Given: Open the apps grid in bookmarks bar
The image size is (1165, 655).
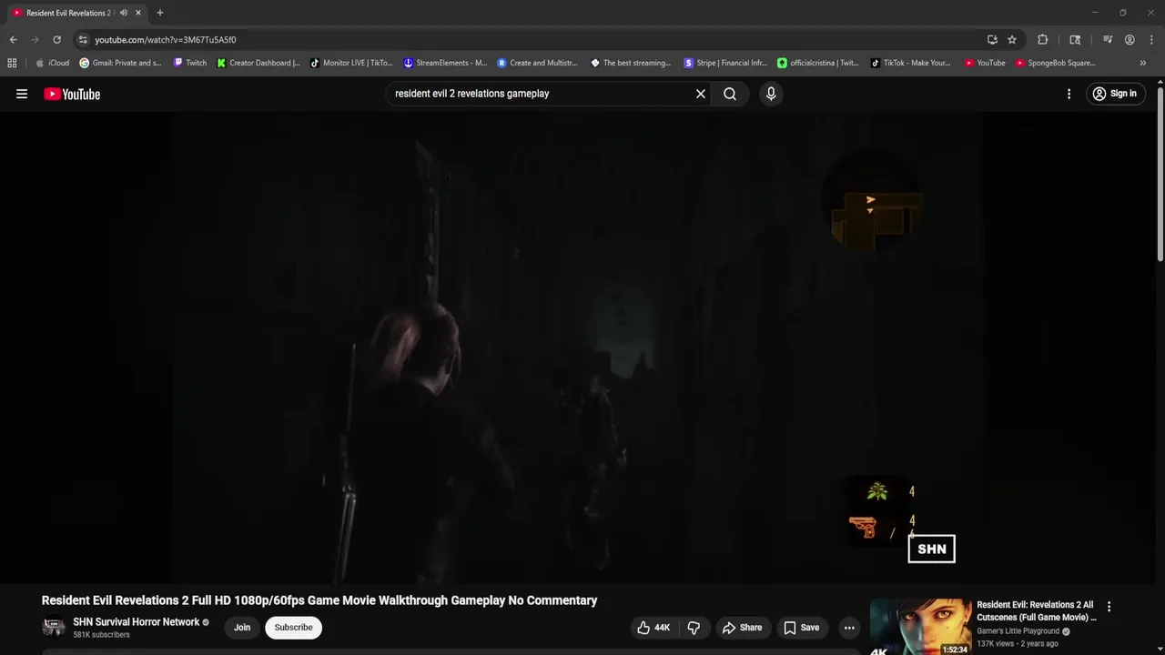Looking at the screenshot, I should tap(12, 63).
